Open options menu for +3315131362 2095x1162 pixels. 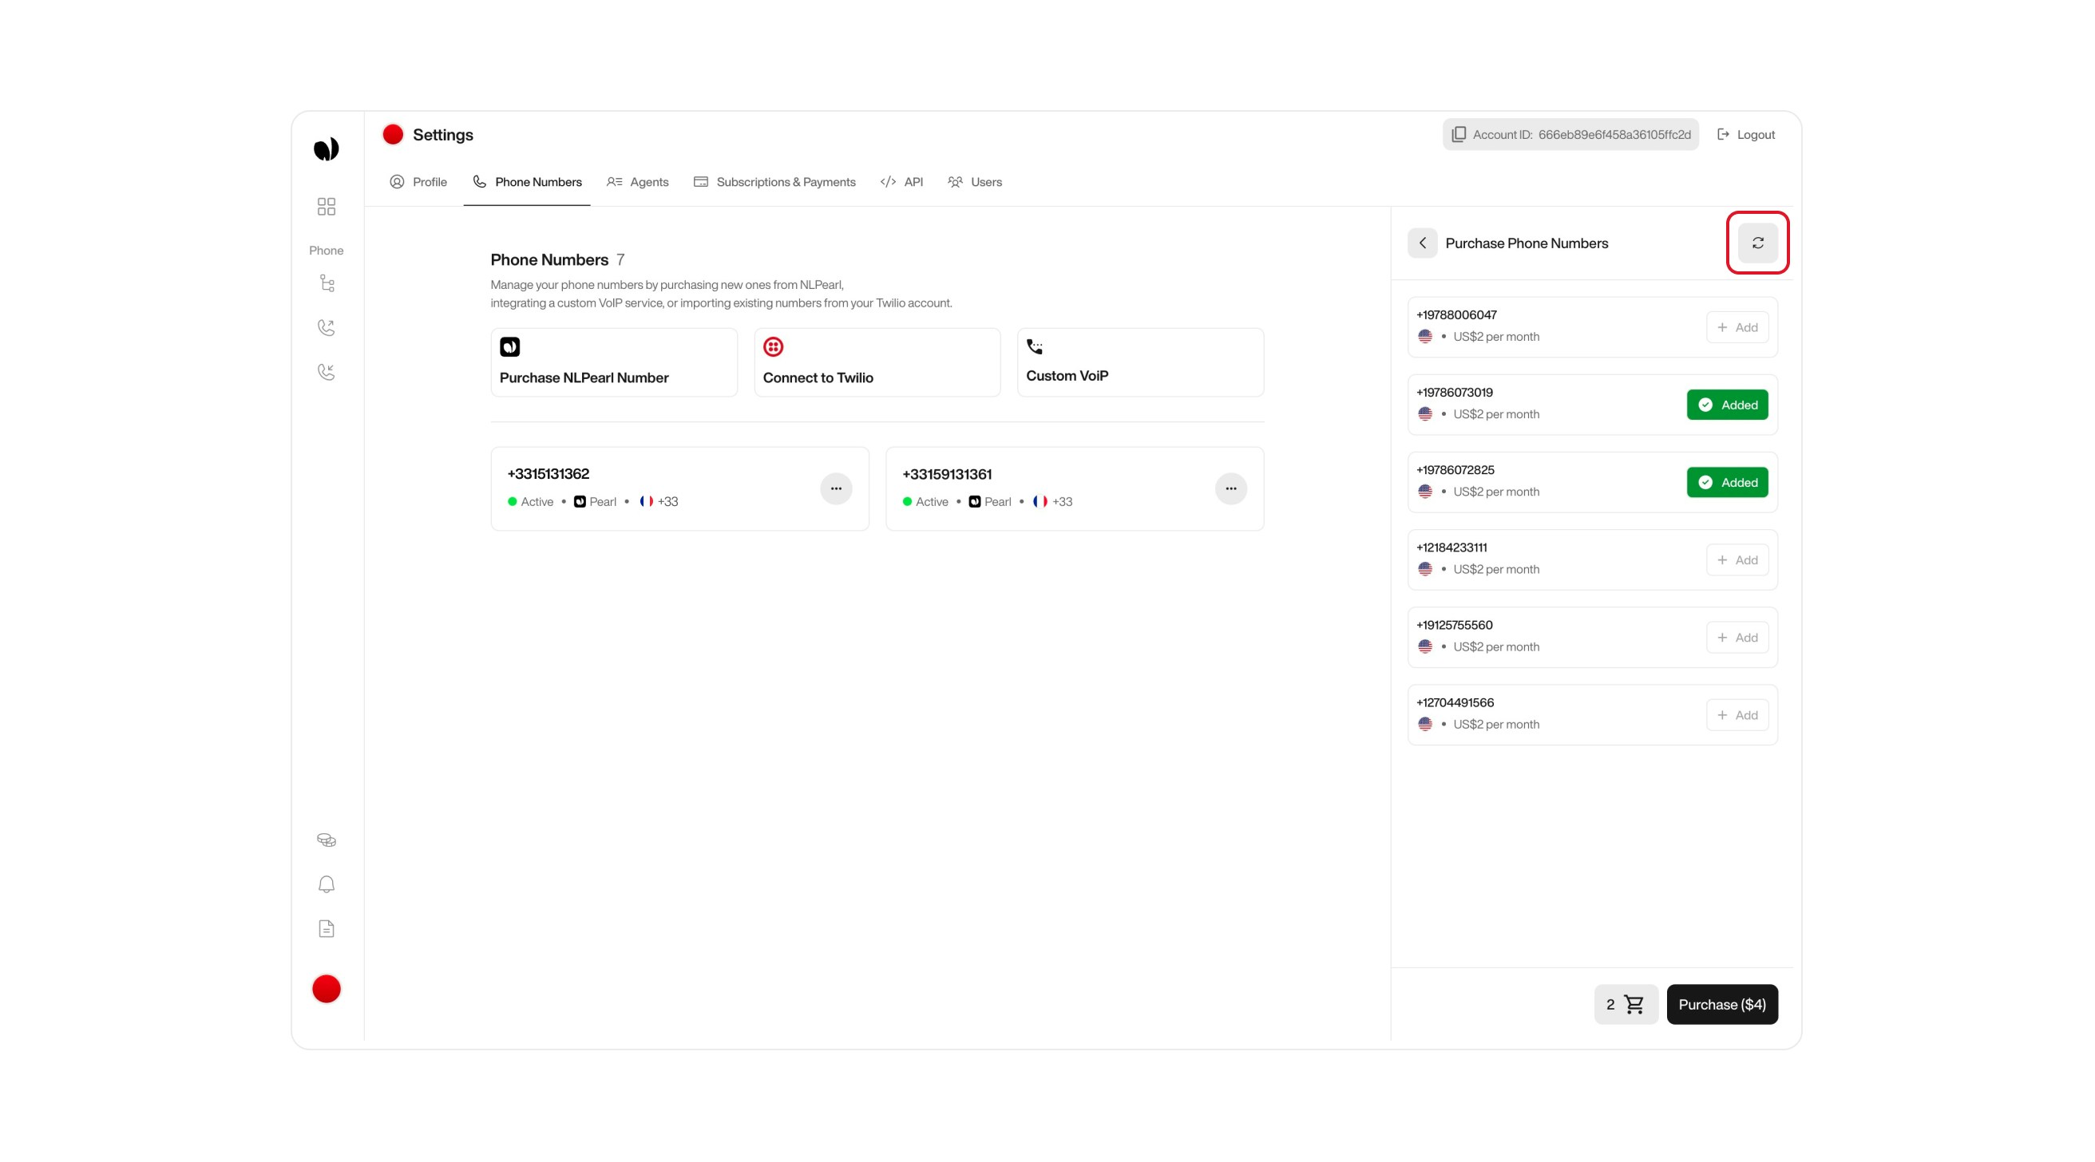click(x=836, y=488)
